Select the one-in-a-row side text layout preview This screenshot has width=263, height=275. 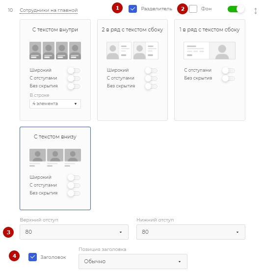click(x=210, y=51)
